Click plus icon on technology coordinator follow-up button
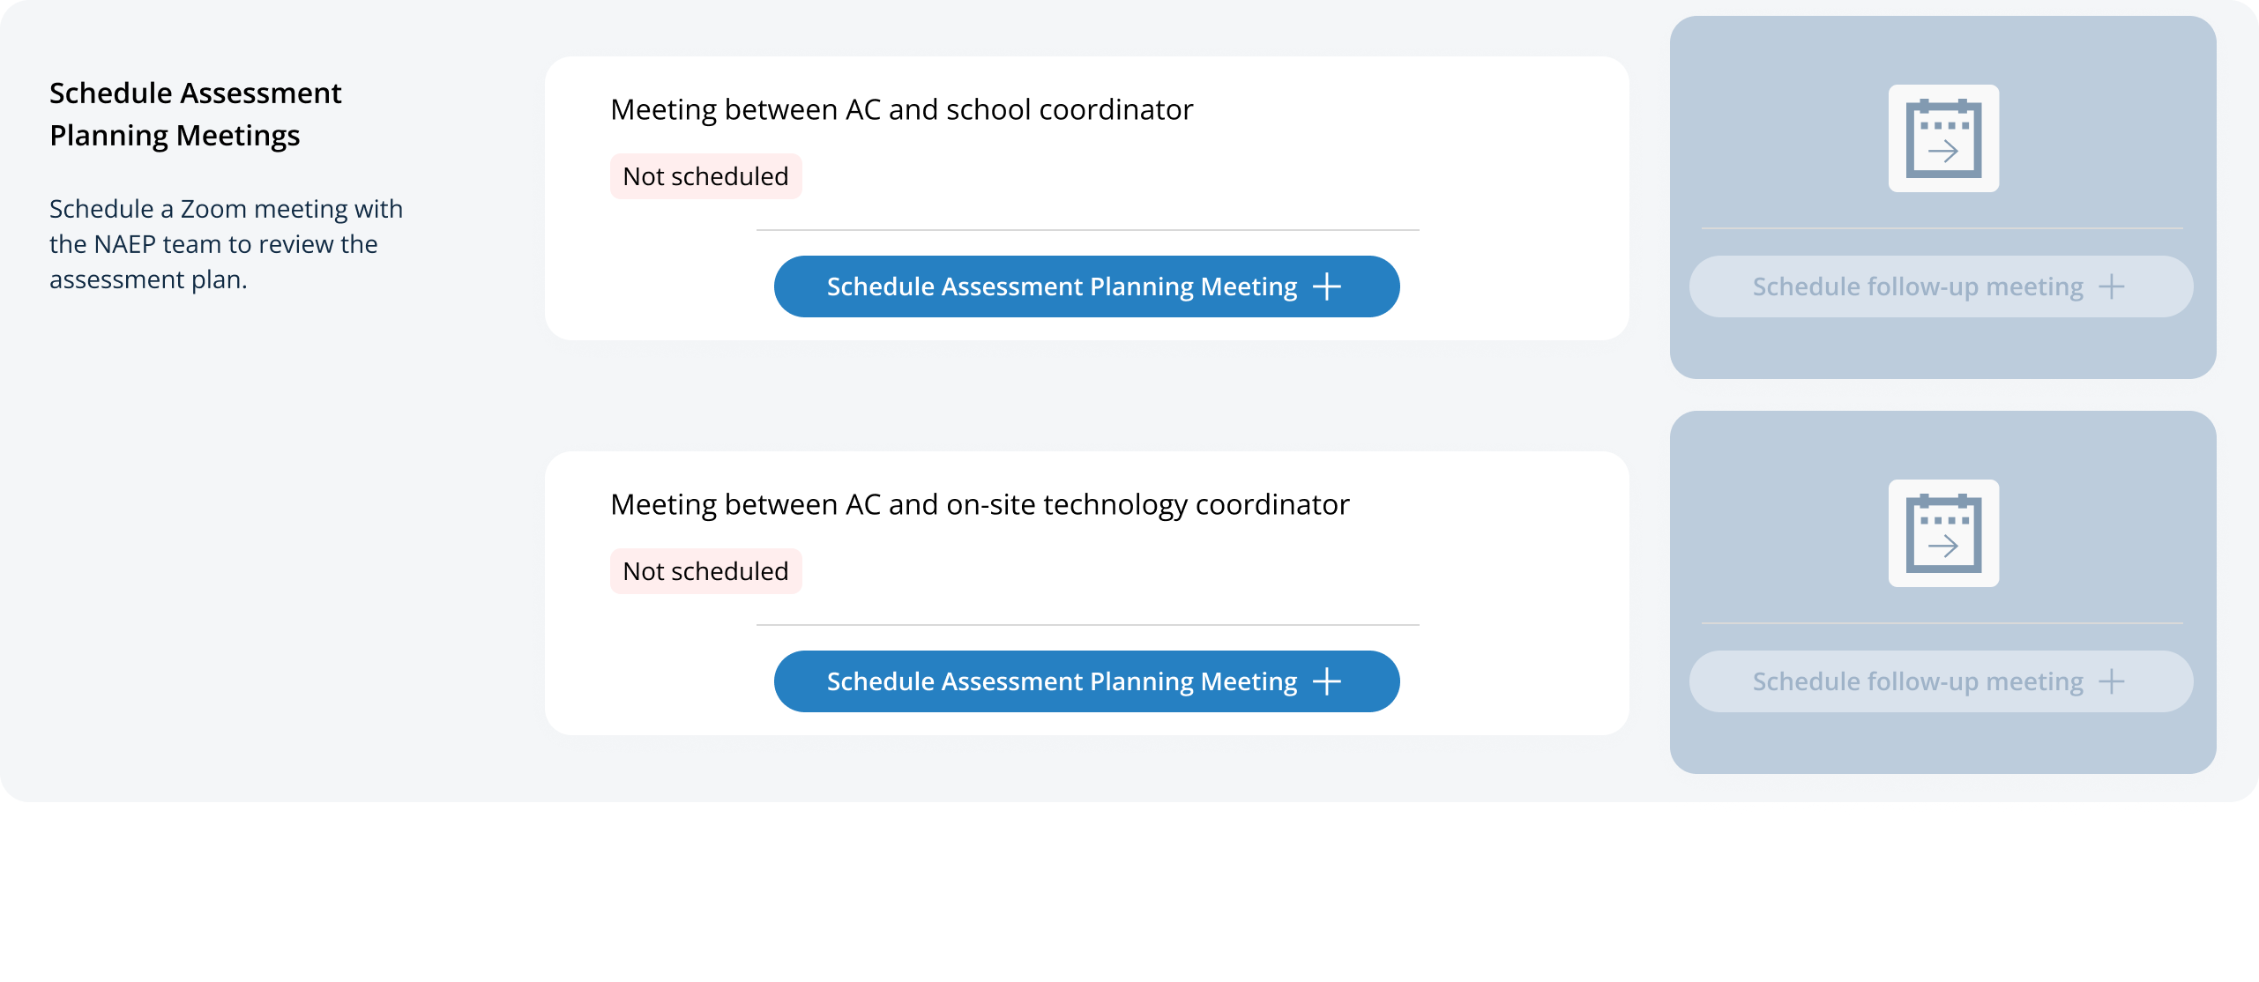 click(x=2111, y=681)
